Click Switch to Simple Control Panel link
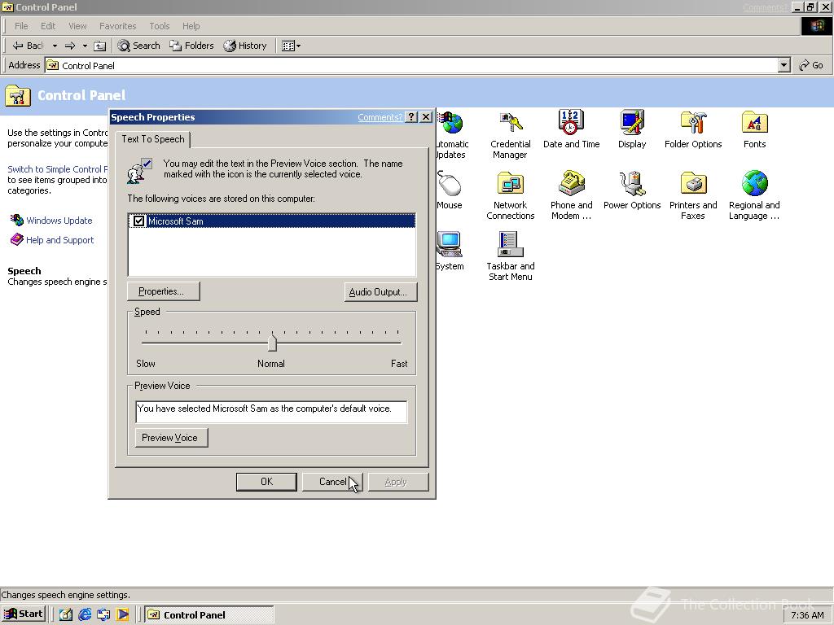The height and width of the screenshot is (625, 834). (x=58, y=169)
